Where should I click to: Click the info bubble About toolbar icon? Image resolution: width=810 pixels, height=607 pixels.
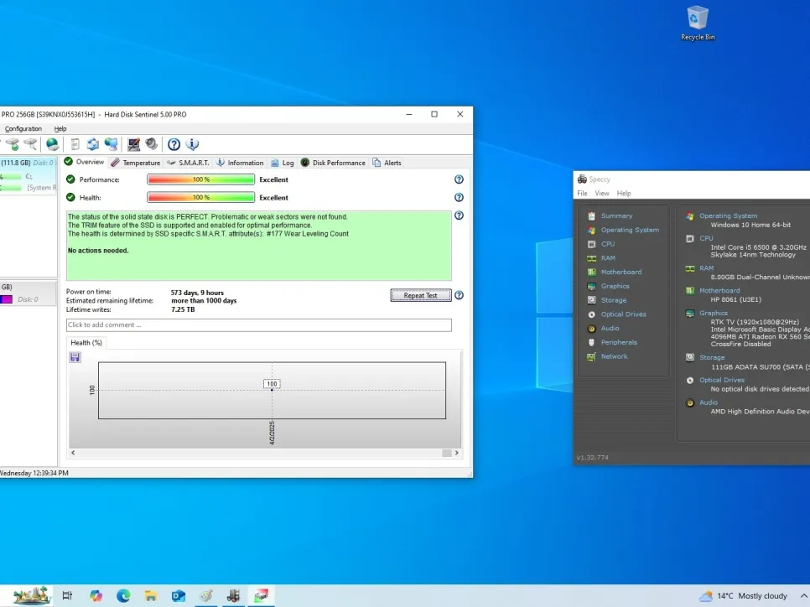click(x=192, y=144)
